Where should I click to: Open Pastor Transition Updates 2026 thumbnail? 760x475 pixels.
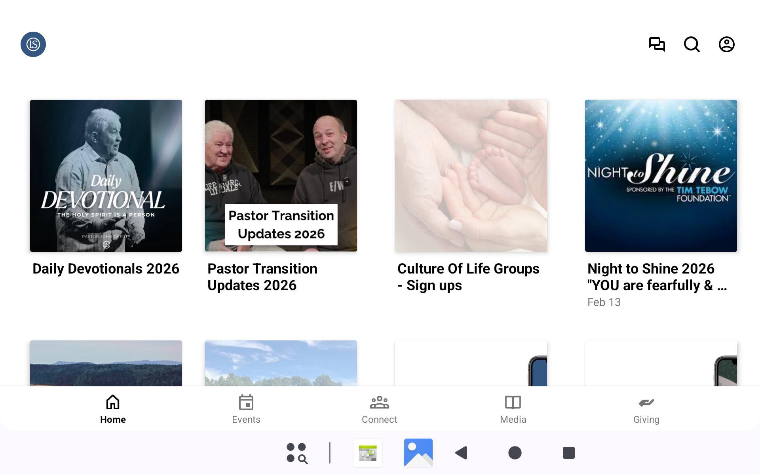click(281, 176)
